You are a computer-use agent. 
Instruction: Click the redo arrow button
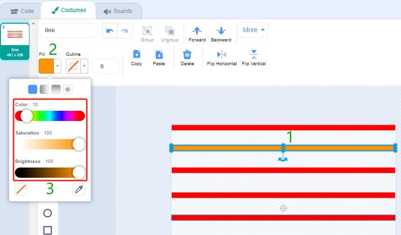click(125, 31)
